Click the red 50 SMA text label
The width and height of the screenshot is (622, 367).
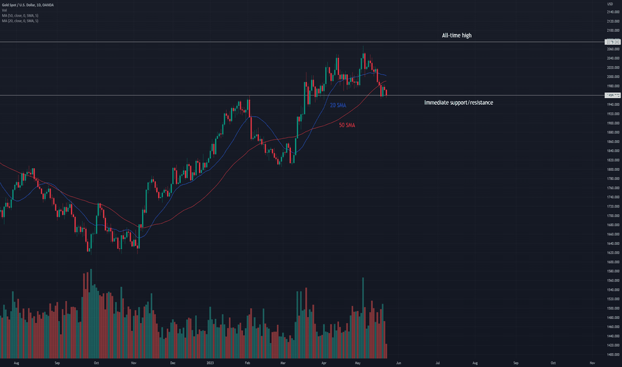coord(347,125)
